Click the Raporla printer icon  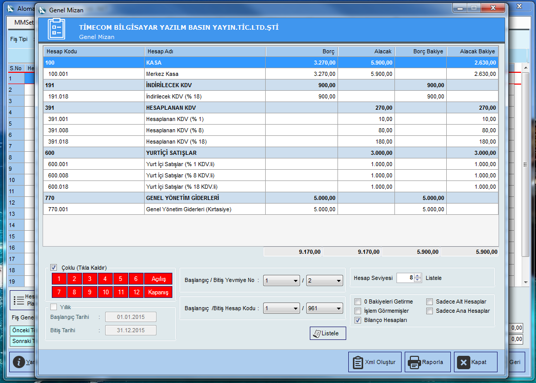click(x=414, y=362)
